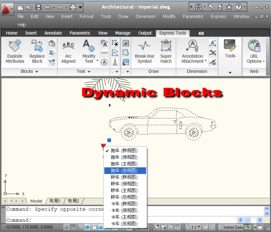Screen dimensions: 271x232
Task: Open Annotation Attachment dropdown arrow
Action: click(x=206, y=61)
